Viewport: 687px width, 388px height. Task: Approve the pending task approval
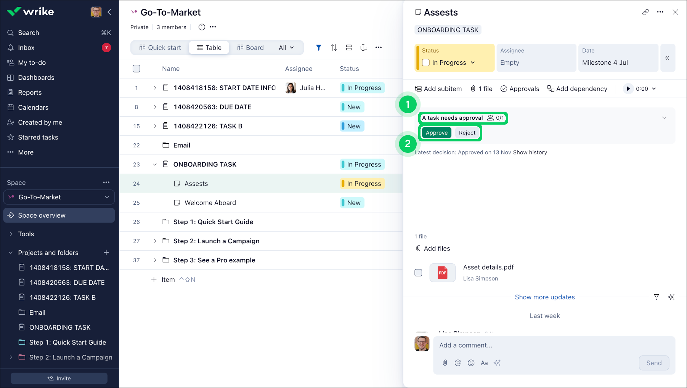point(436,132)
